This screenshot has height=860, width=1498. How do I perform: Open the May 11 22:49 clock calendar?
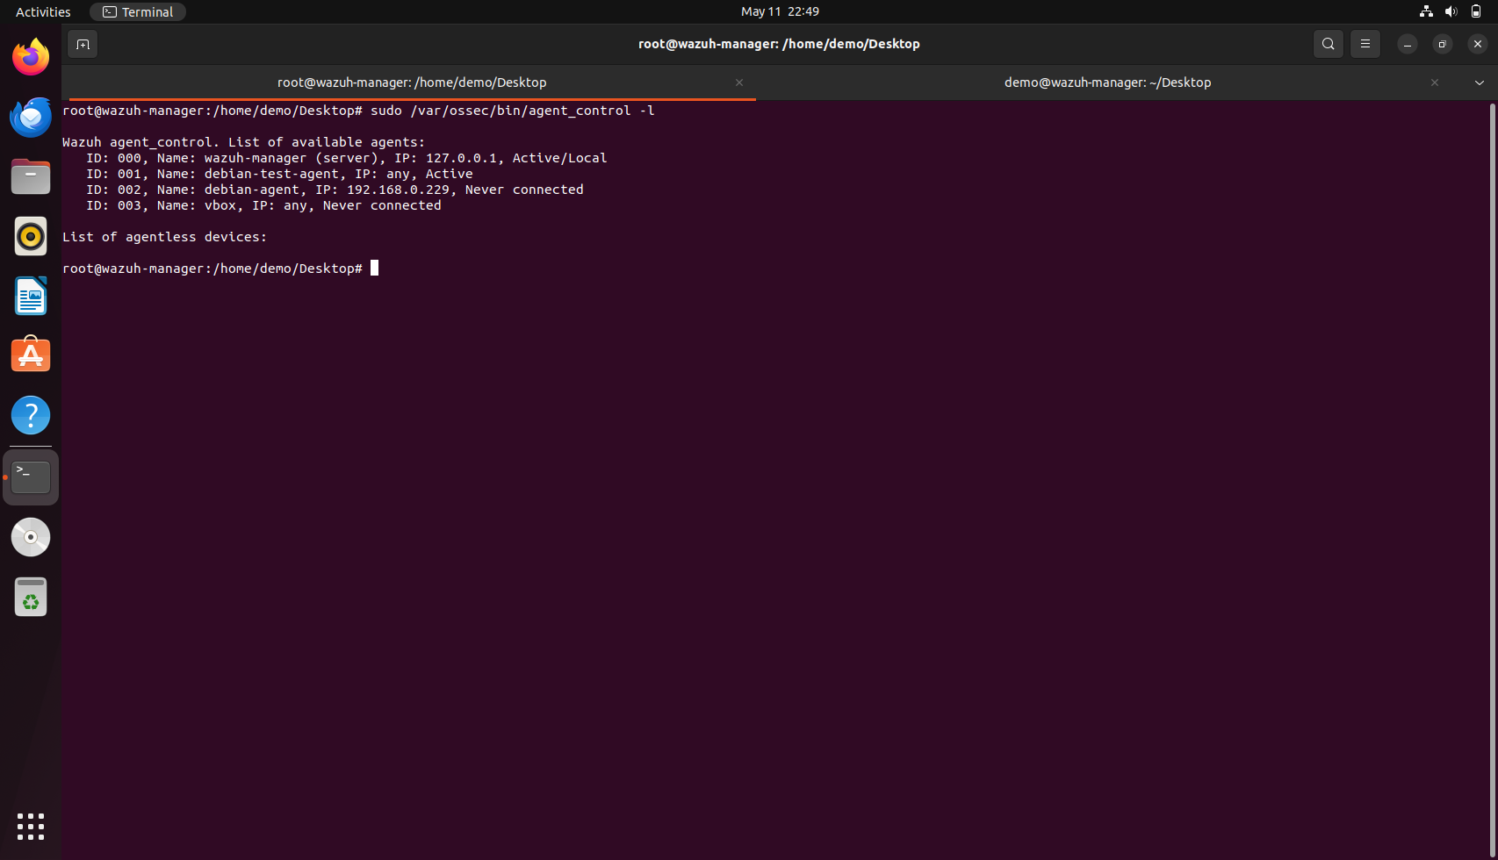click(780, 11)
